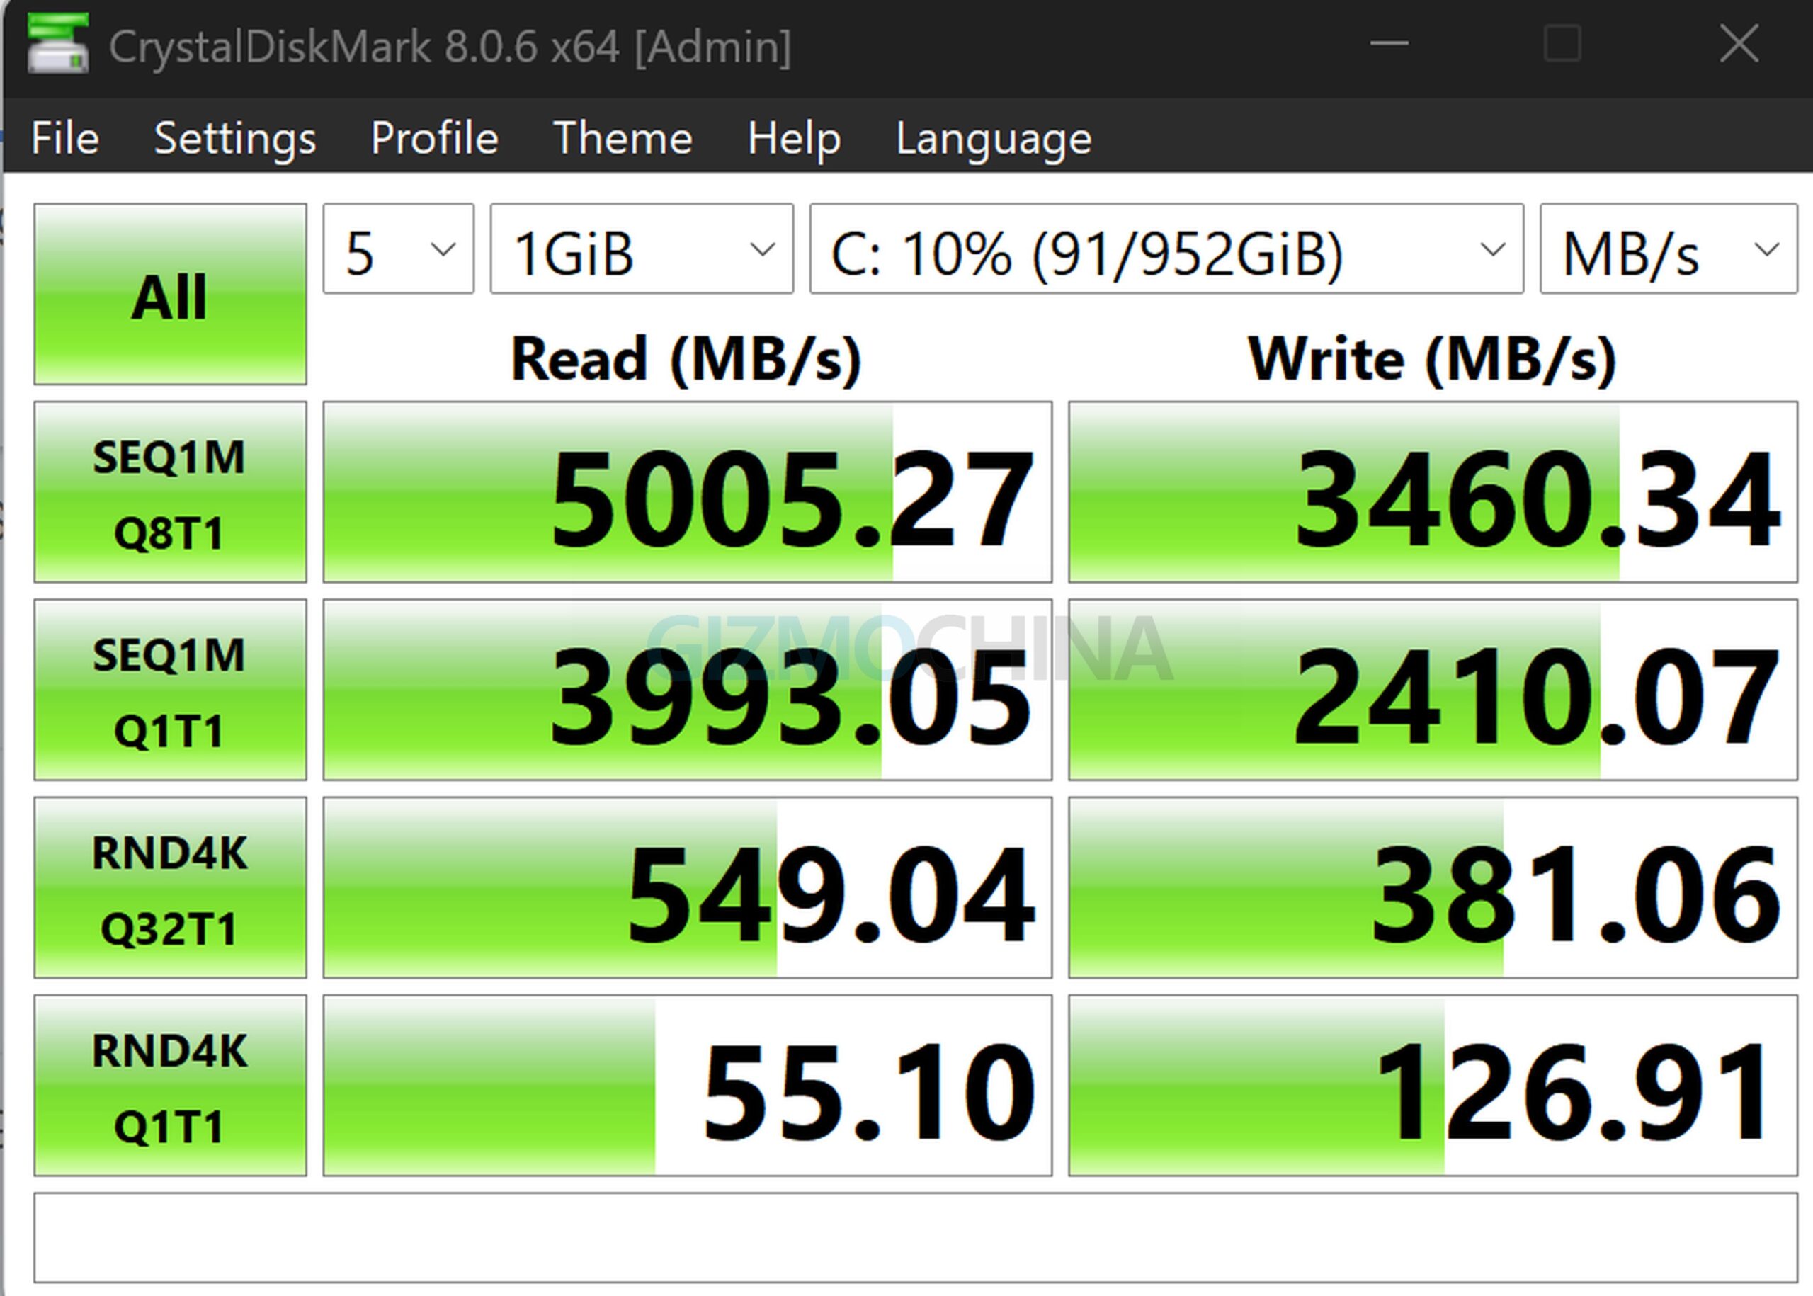Minimize the CrystalDiskMark window
Screen dimensions: 1813x1296
(1389, 43)
